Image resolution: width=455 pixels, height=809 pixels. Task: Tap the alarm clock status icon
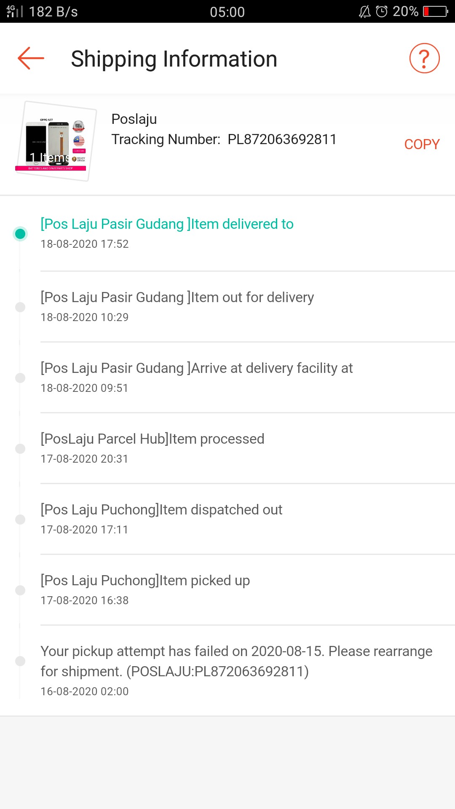382,11
